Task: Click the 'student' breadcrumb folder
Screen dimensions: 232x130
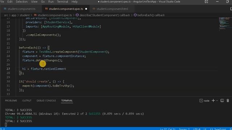Action: [x=25, y=15]
